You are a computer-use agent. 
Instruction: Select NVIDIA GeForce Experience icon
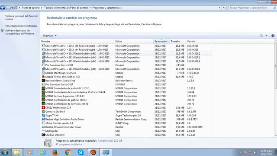pos(43,96)
